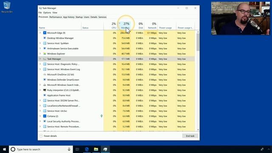This screenshot has width=272, height=153.
Task: Click the Type here to search box
Action: pyautogui.click(x=41, y=149)
